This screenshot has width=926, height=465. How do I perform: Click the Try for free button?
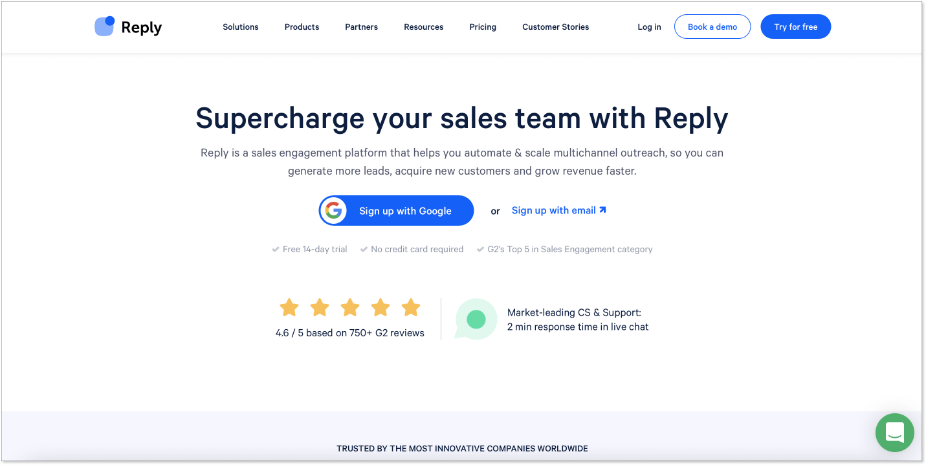[x=796, y=27]
